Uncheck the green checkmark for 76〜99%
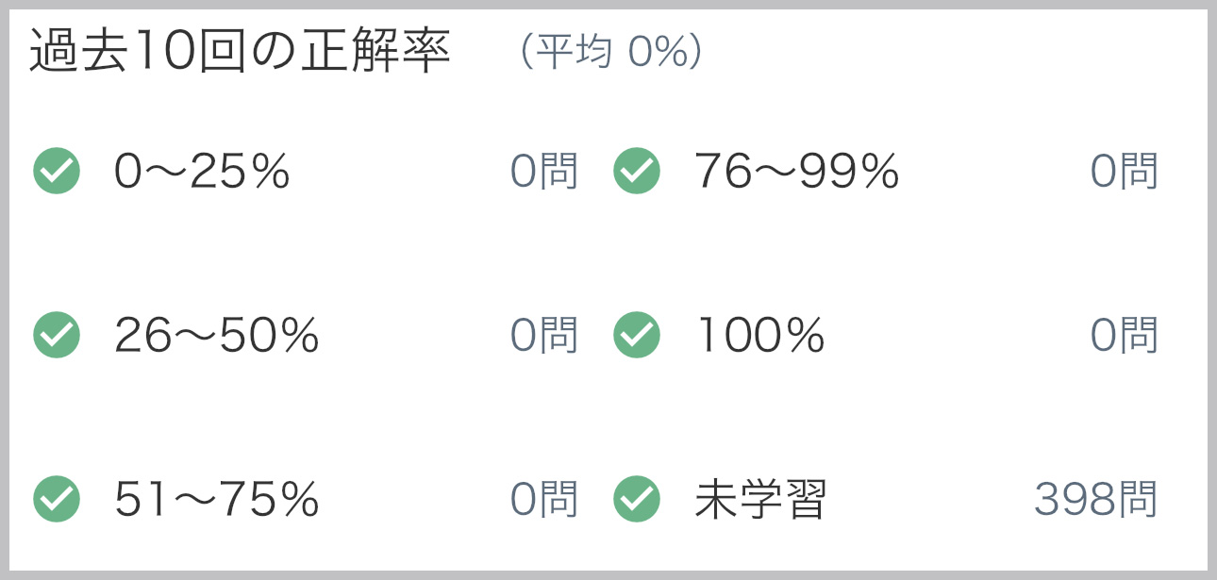 click(637, 171)
